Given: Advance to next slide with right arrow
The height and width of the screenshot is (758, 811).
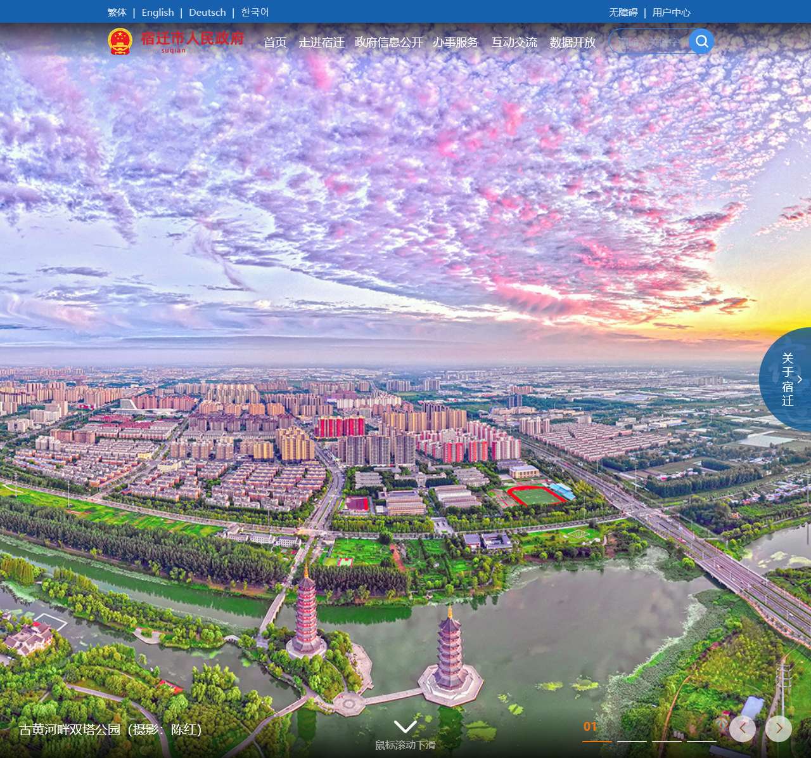Looking at the screenshot, I should 779,729.
